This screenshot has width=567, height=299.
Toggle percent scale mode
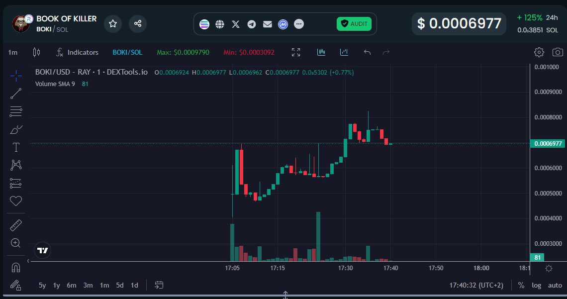pos(521,285)
